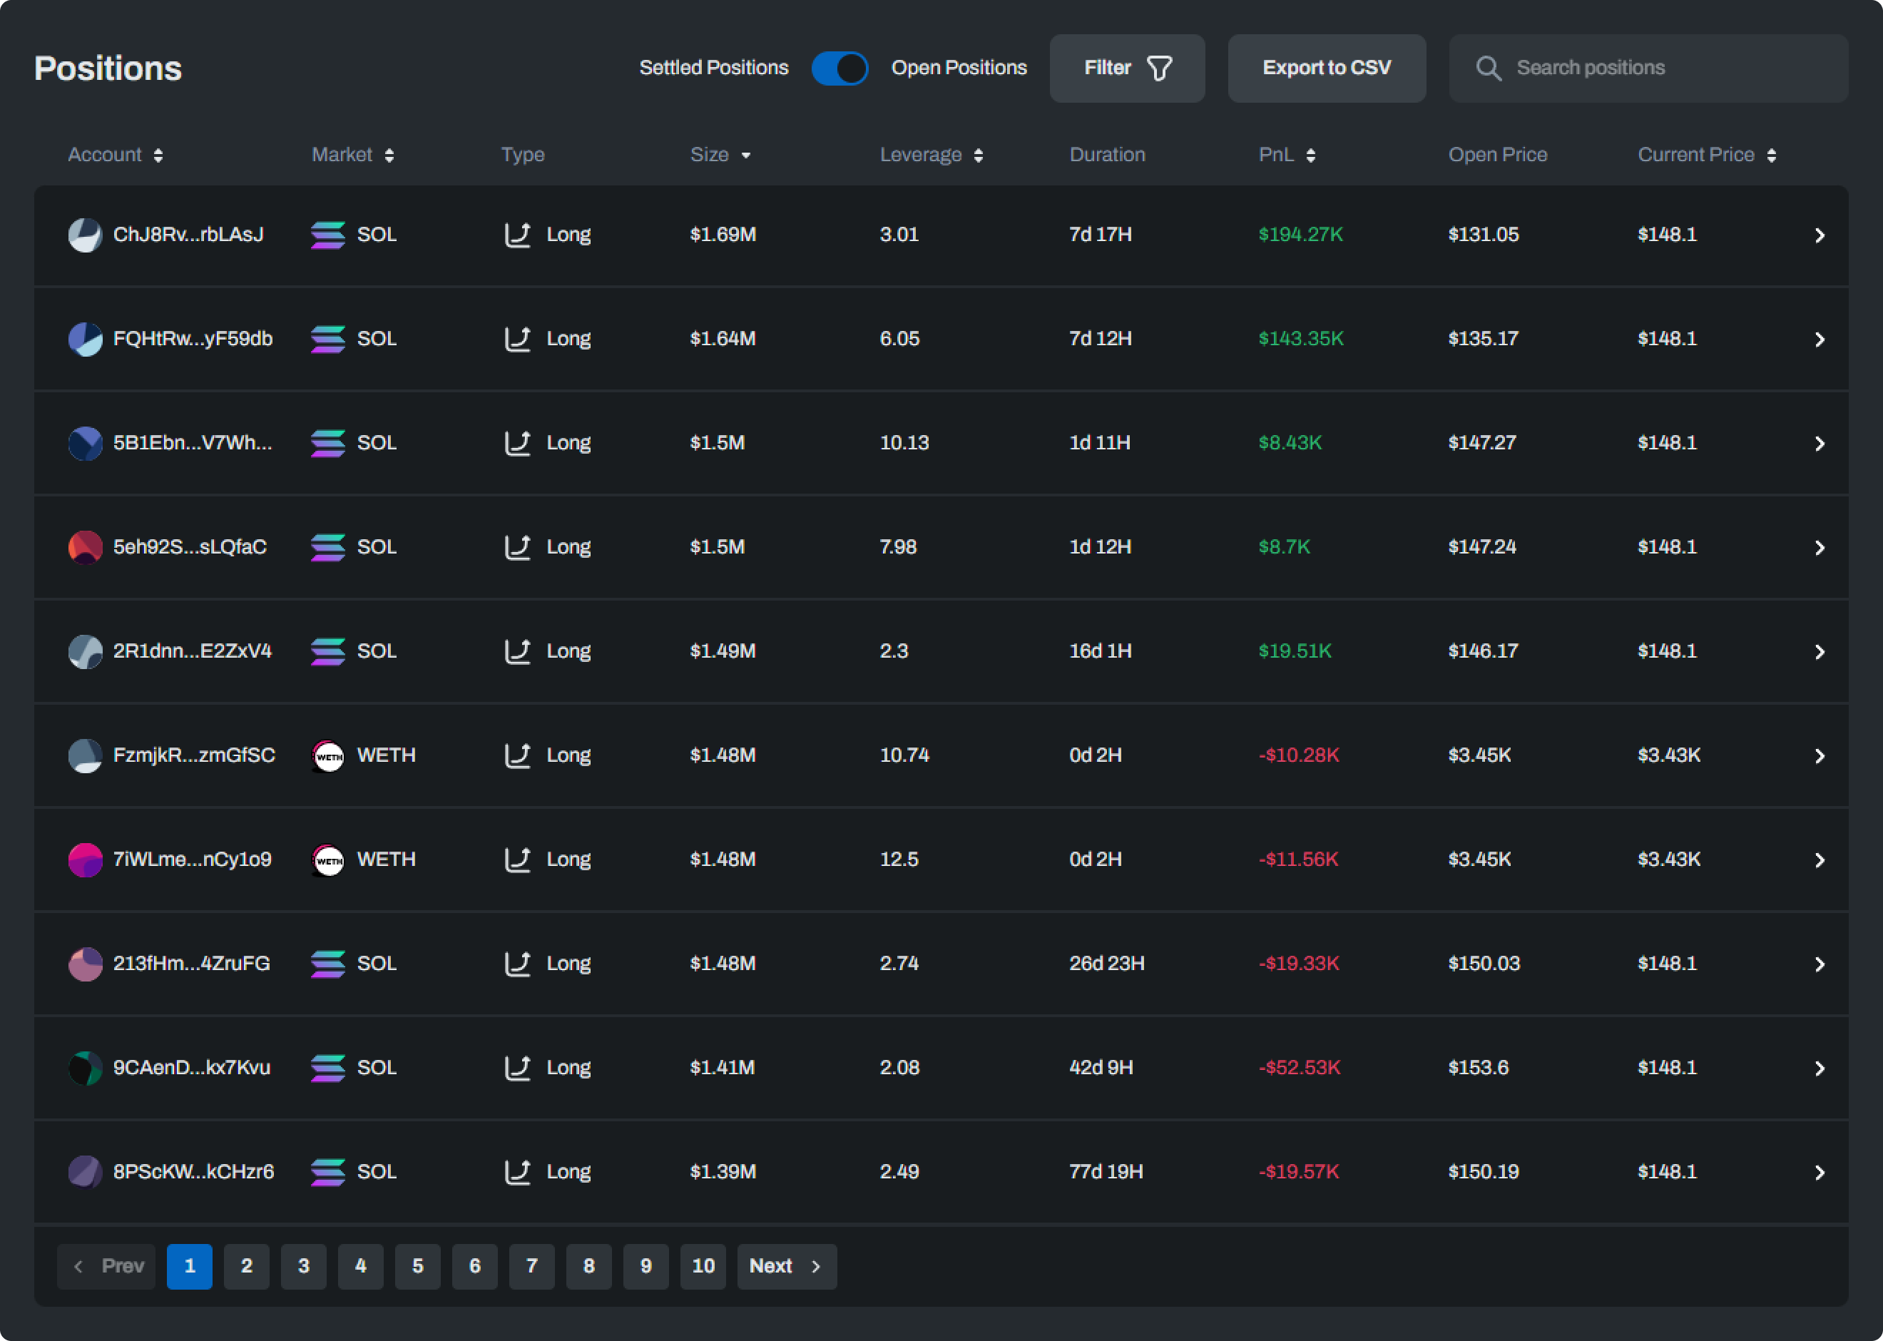Click avatar of 5eh92S...sLQfaC account
This screenshot has width=1883, height=1341.
pyautogui.click(x=85, y=546)
